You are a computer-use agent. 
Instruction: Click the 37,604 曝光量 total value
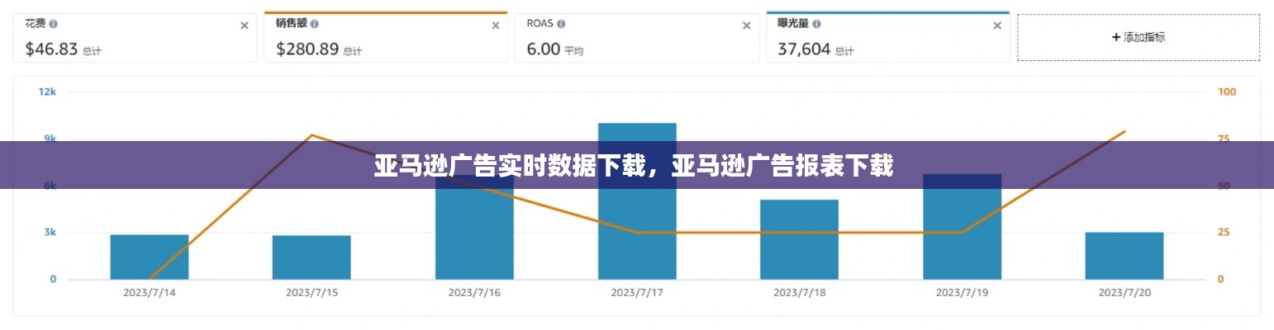(x=803, y=49)
